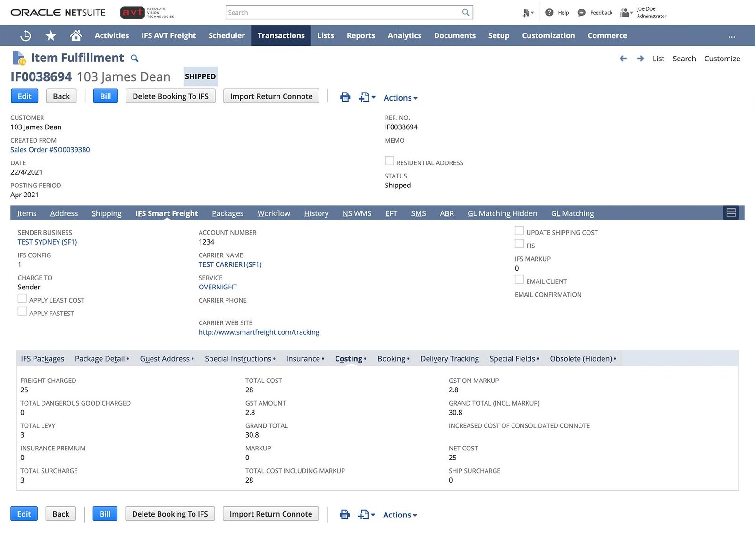755x534 pixels.
Task: Open the Special Fields sub-subtab
Action: [514, 359]
